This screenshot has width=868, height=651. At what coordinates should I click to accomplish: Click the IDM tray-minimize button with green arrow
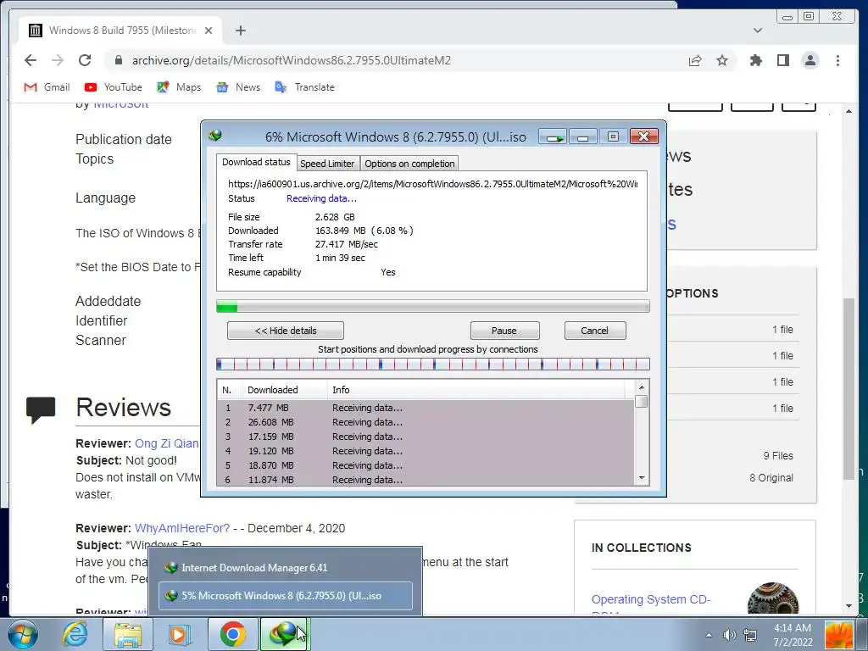pyautogui.click(x=553, y=136)
